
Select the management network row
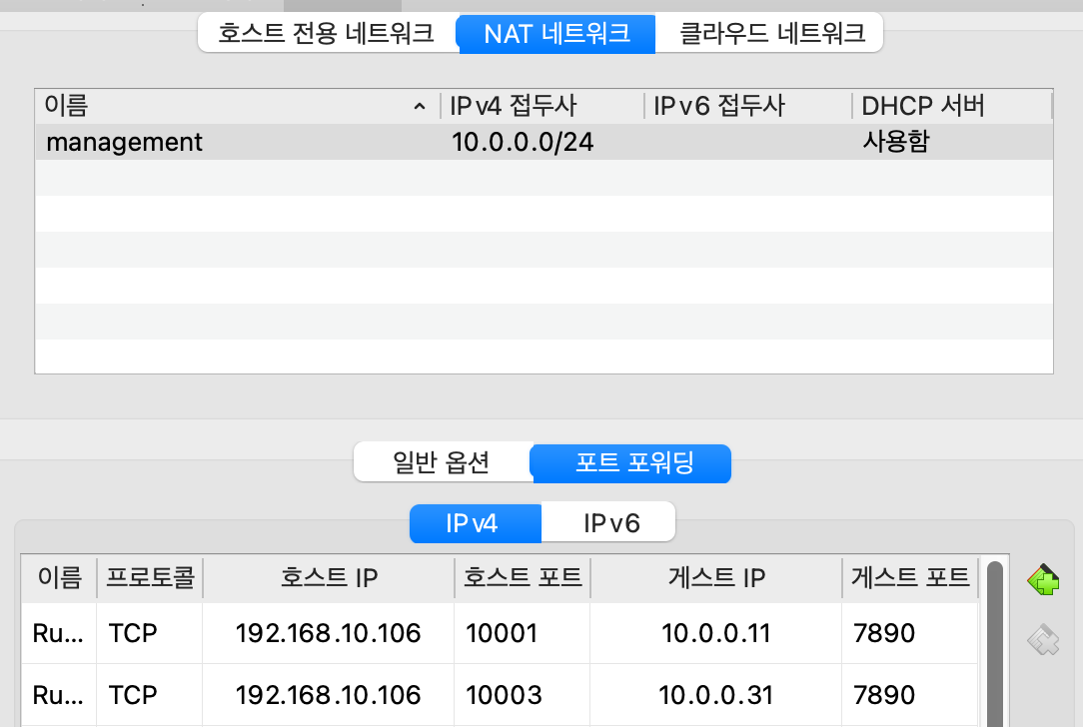tap(544, 142)
